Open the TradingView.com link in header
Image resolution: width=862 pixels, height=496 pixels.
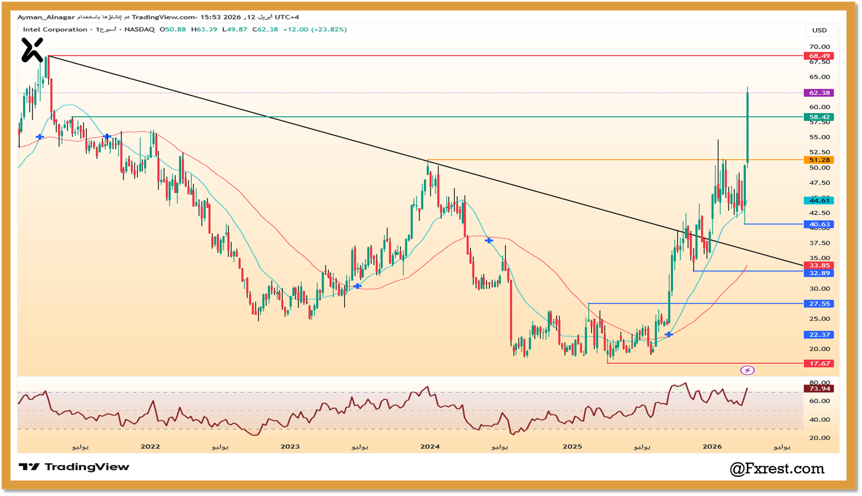pyautogui.click(x=163, y=17)
